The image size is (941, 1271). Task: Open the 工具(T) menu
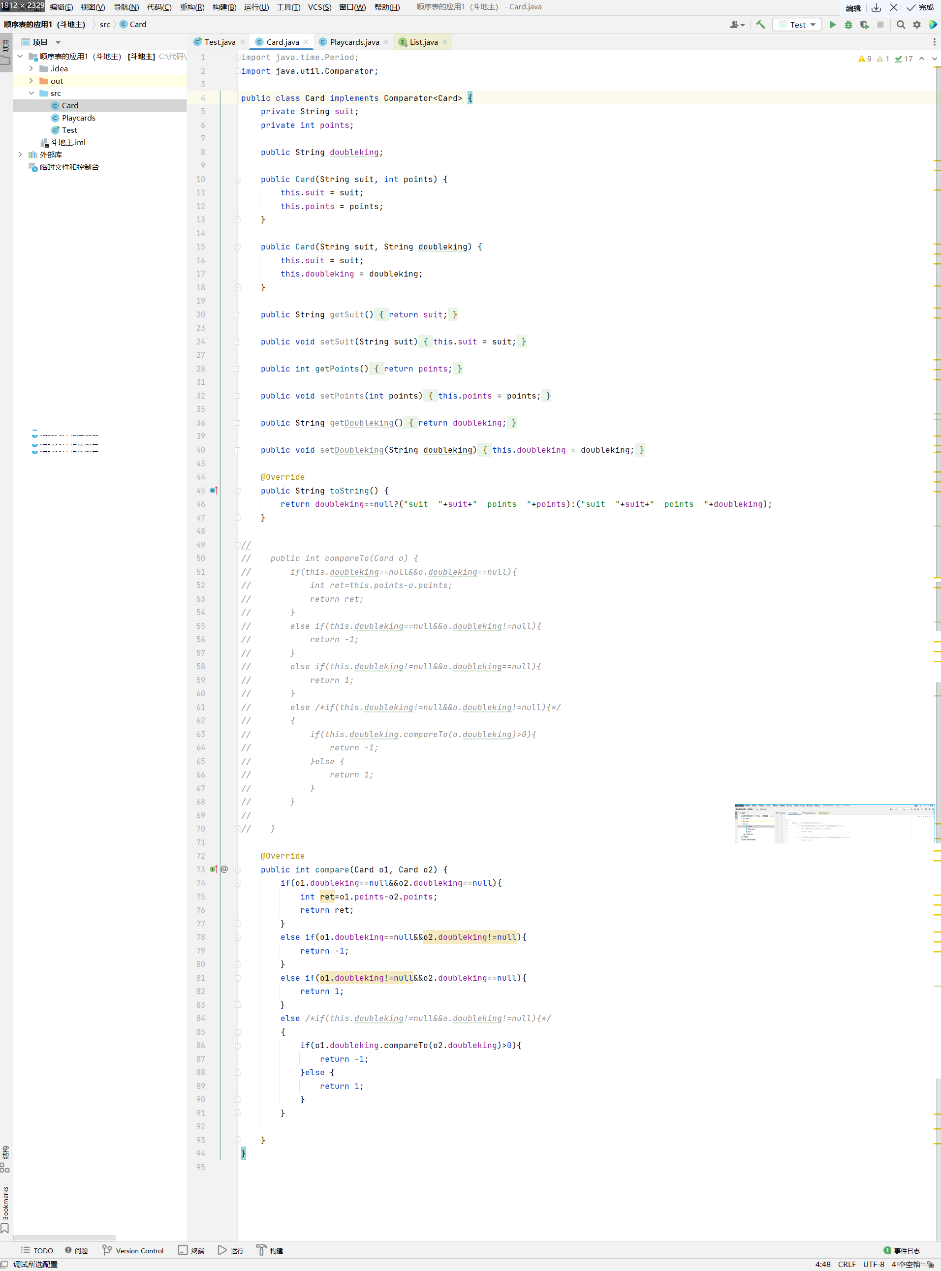[x=288, y=7]
